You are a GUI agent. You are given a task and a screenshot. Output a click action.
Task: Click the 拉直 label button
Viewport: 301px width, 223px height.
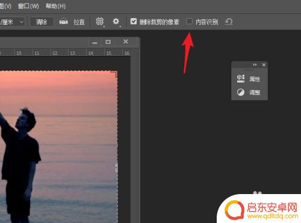pos(79,22)
